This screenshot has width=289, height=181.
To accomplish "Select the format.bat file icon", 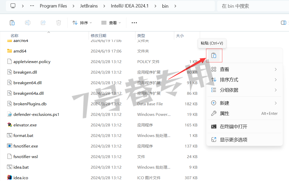I will point(10,135).
